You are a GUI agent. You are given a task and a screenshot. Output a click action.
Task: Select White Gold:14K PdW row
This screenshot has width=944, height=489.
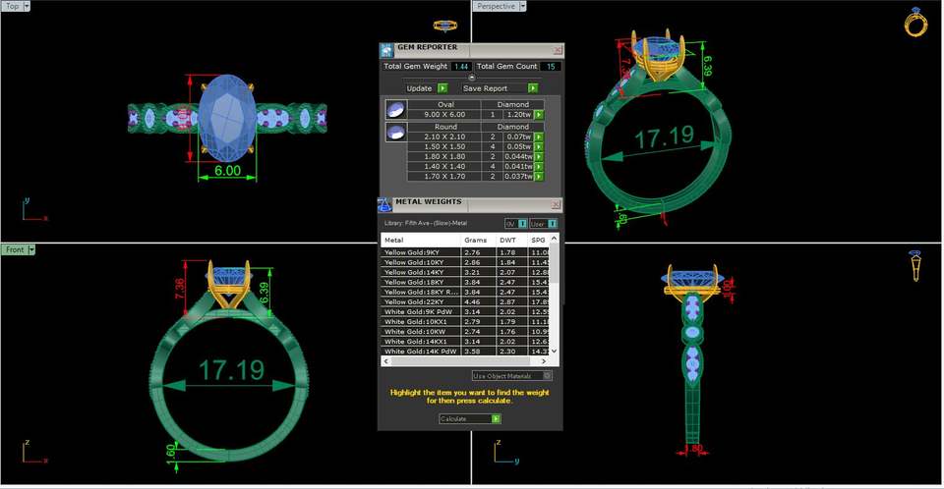pos(465,352)
